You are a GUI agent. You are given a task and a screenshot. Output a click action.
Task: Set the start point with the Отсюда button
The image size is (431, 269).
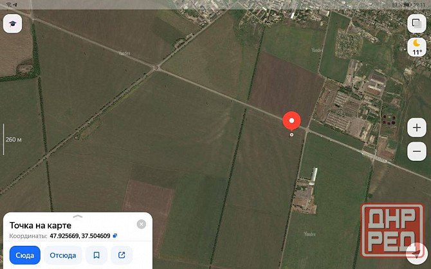click(x=63, y=255)
